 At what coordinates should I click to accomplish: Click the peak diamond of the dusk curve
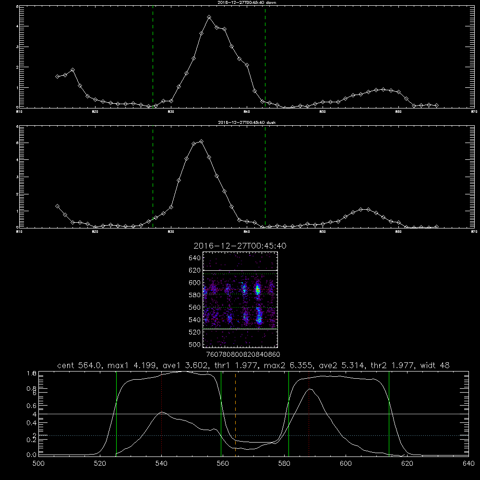point(201,141)
